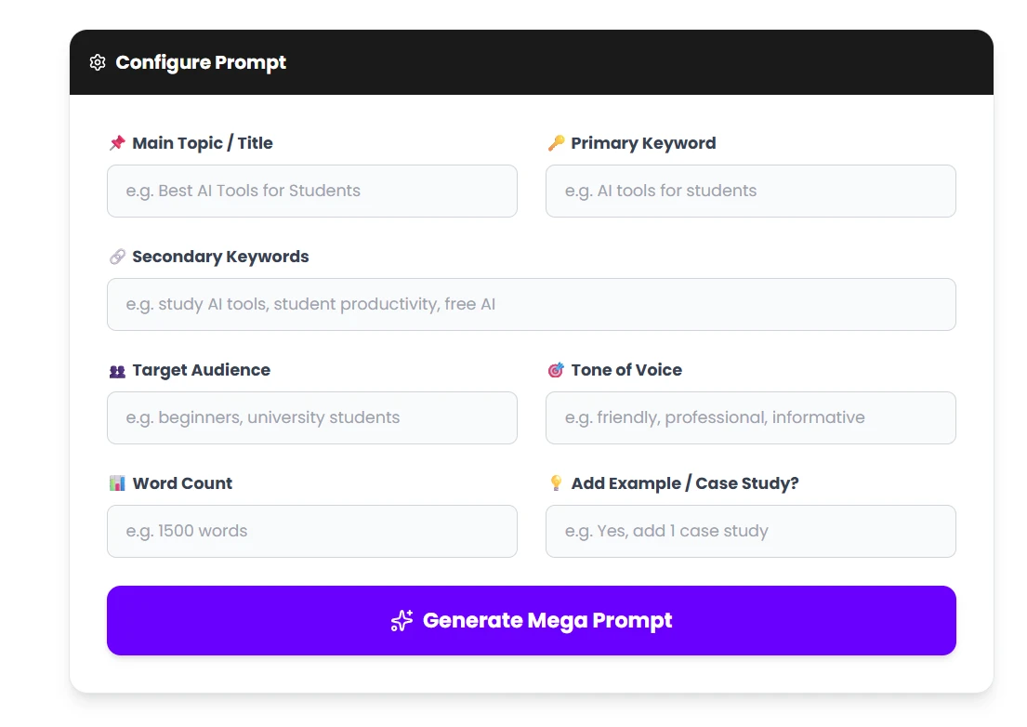Click the key icon next to Primary Keyword
1027x727 pixels.
pos(555,142)
